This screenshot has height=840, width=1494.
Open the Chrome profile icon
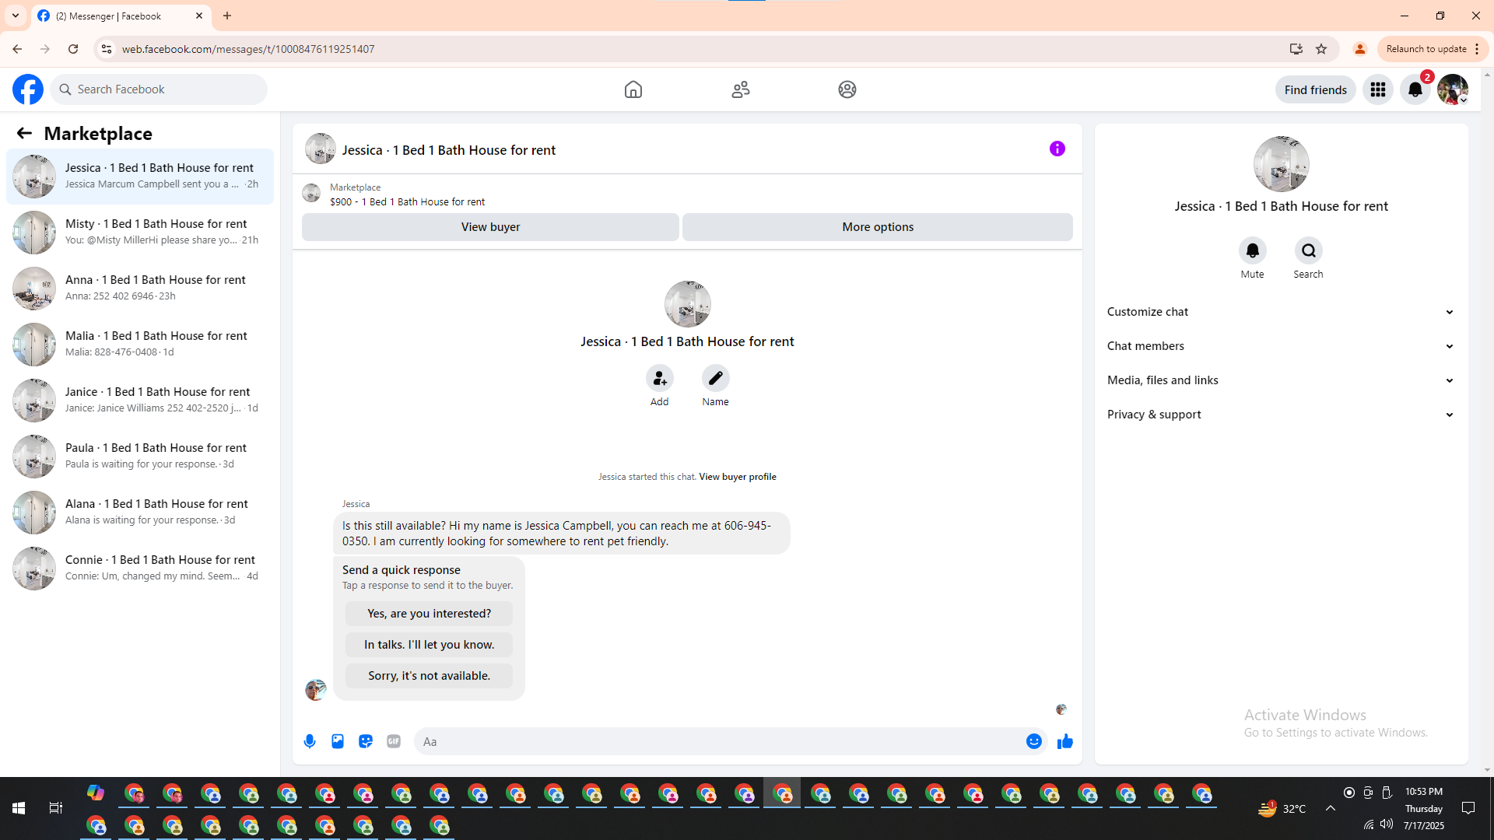(1360, 49)
